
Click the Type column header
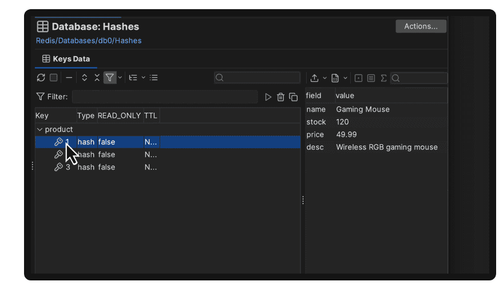coord(86,116)
